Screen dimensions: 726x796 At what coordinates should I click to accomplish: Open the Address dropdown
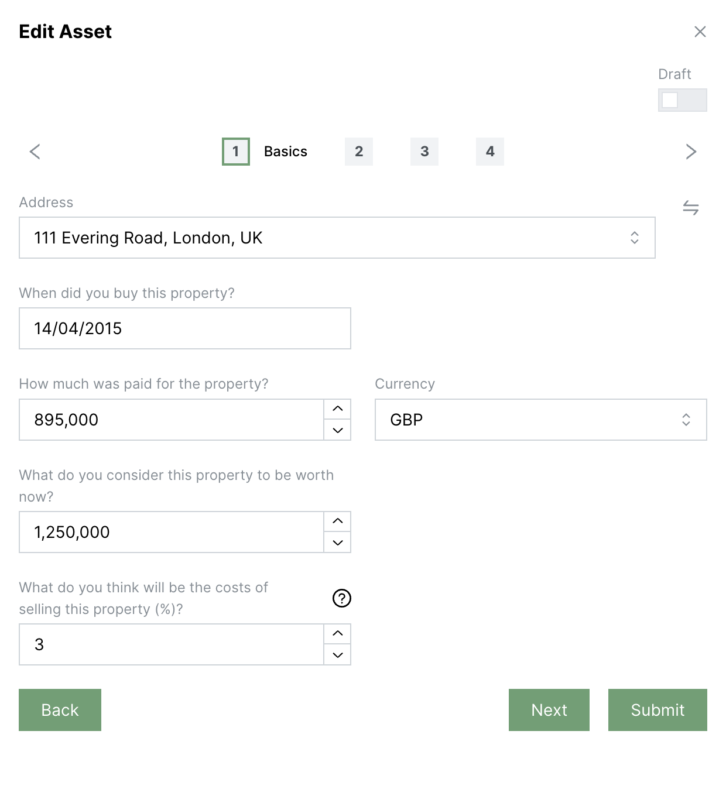337,238
